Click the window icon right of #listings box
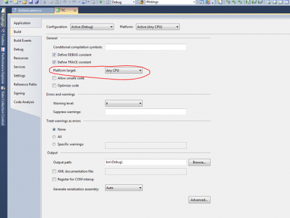Image resolution: width=290 pixels, height=218 pixels. [201, 2]
